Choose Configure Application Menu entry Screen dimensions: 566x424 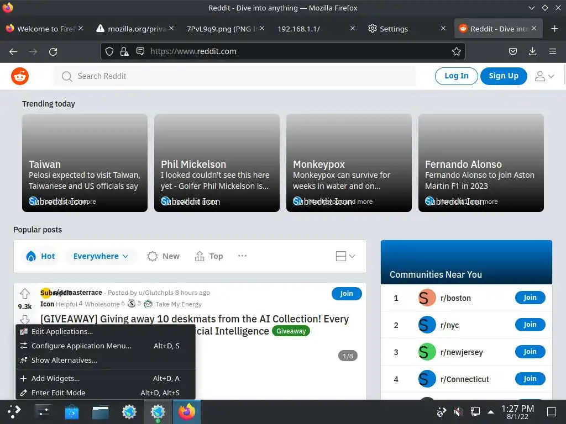tap(106, 346)
